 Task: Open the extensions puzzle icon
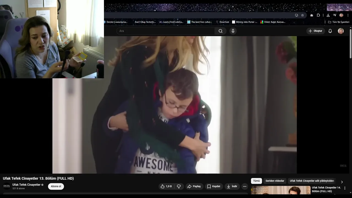tap(318, 15)
